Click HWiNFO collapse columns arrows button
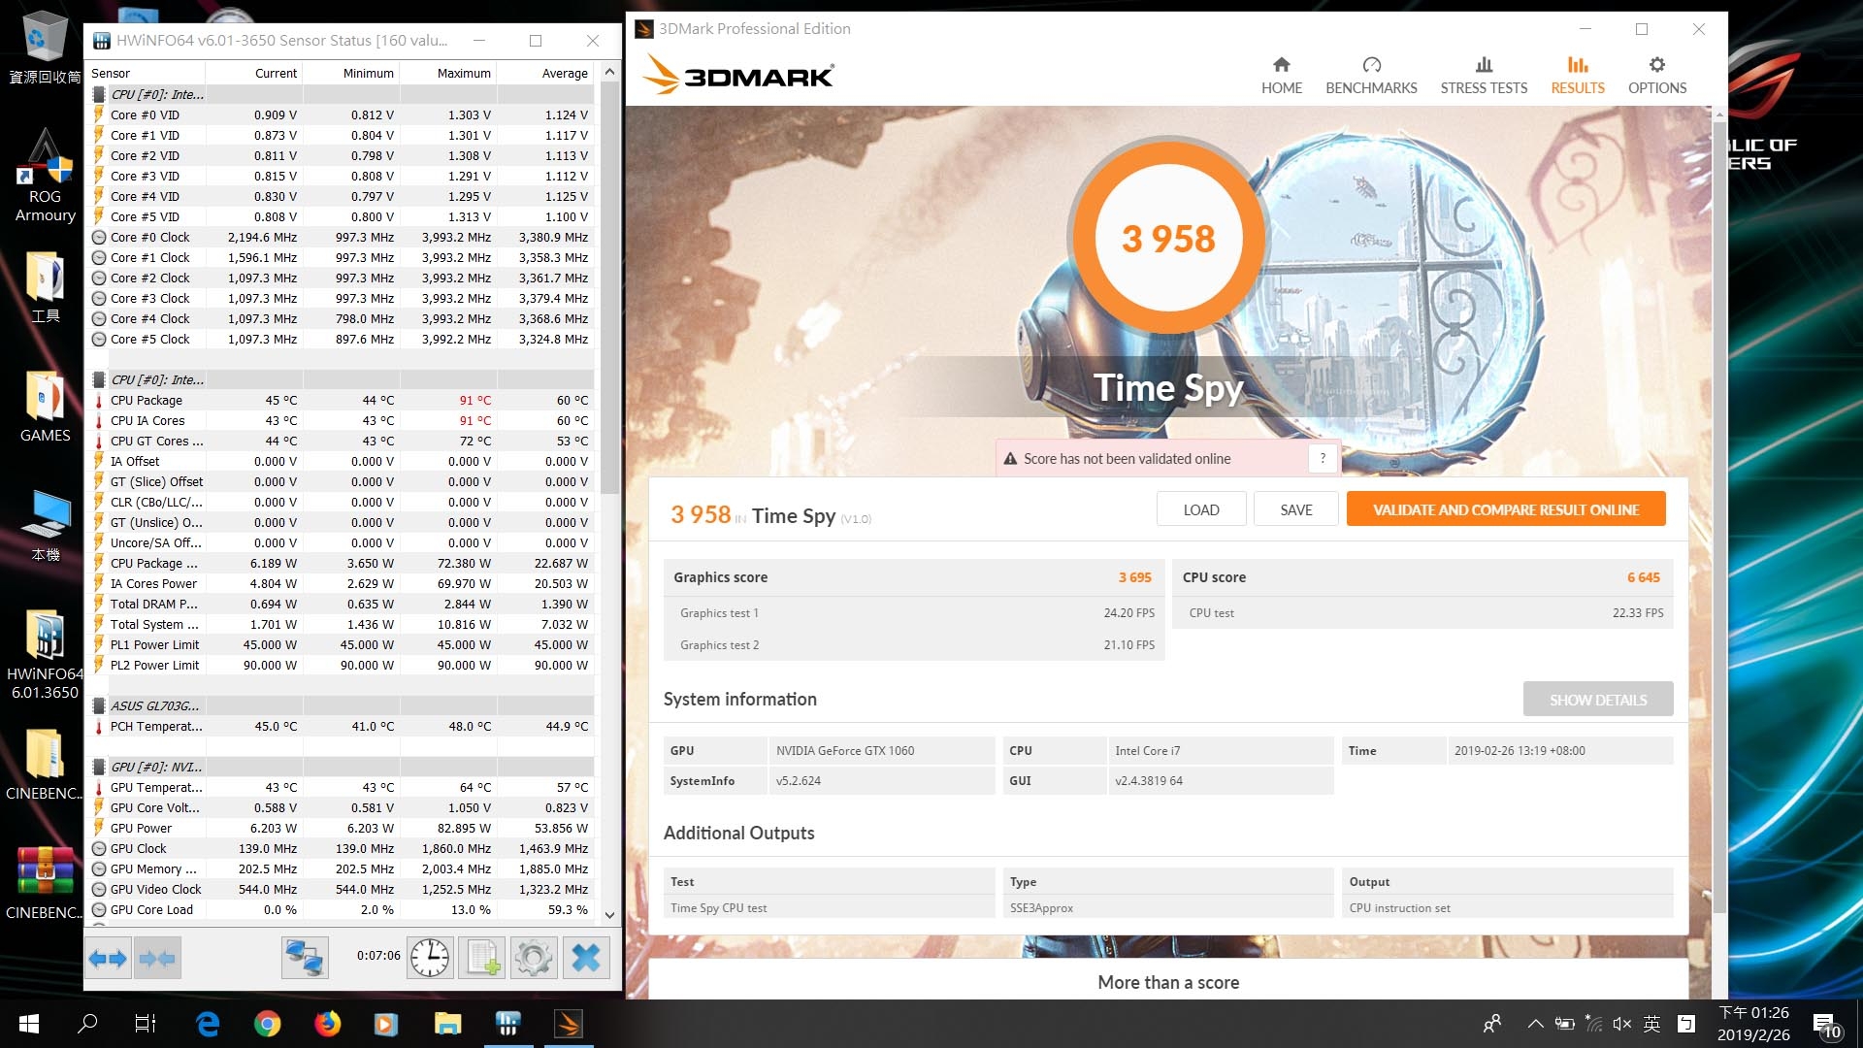Image resolution: width=1863 pixels, height=1048 pixels. 157,959
